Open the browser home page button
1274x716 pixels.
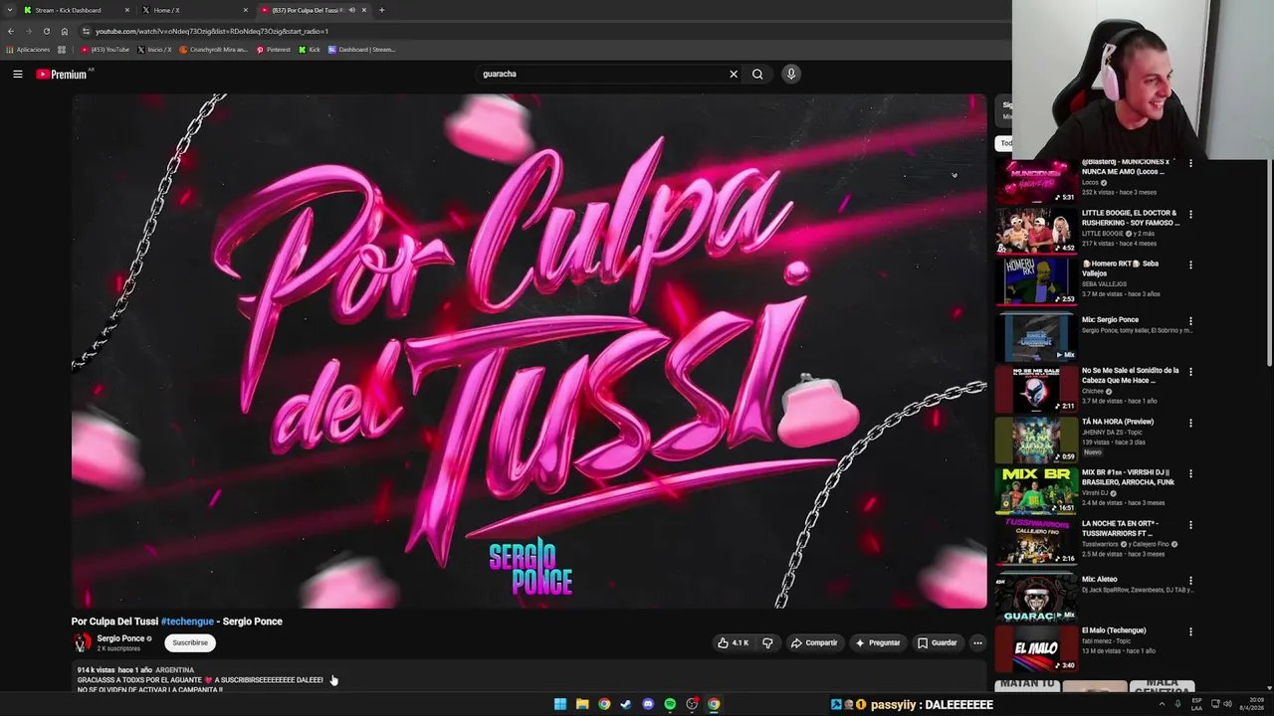(65, 31)
